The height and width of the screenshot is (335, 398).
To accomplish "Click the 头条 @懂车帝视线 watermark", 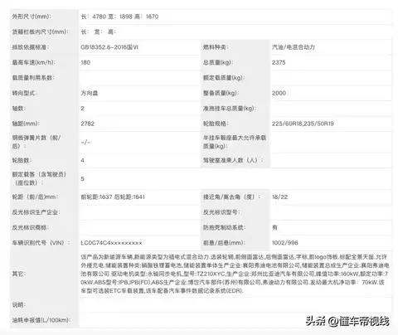I will 347,321.
